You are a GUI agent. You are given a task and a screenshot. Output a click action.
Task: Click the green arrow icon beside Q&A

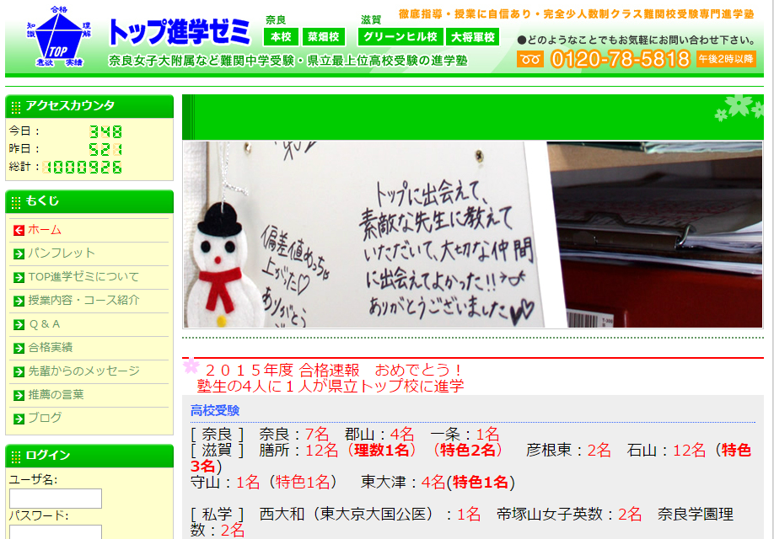[x=19, y=324]
